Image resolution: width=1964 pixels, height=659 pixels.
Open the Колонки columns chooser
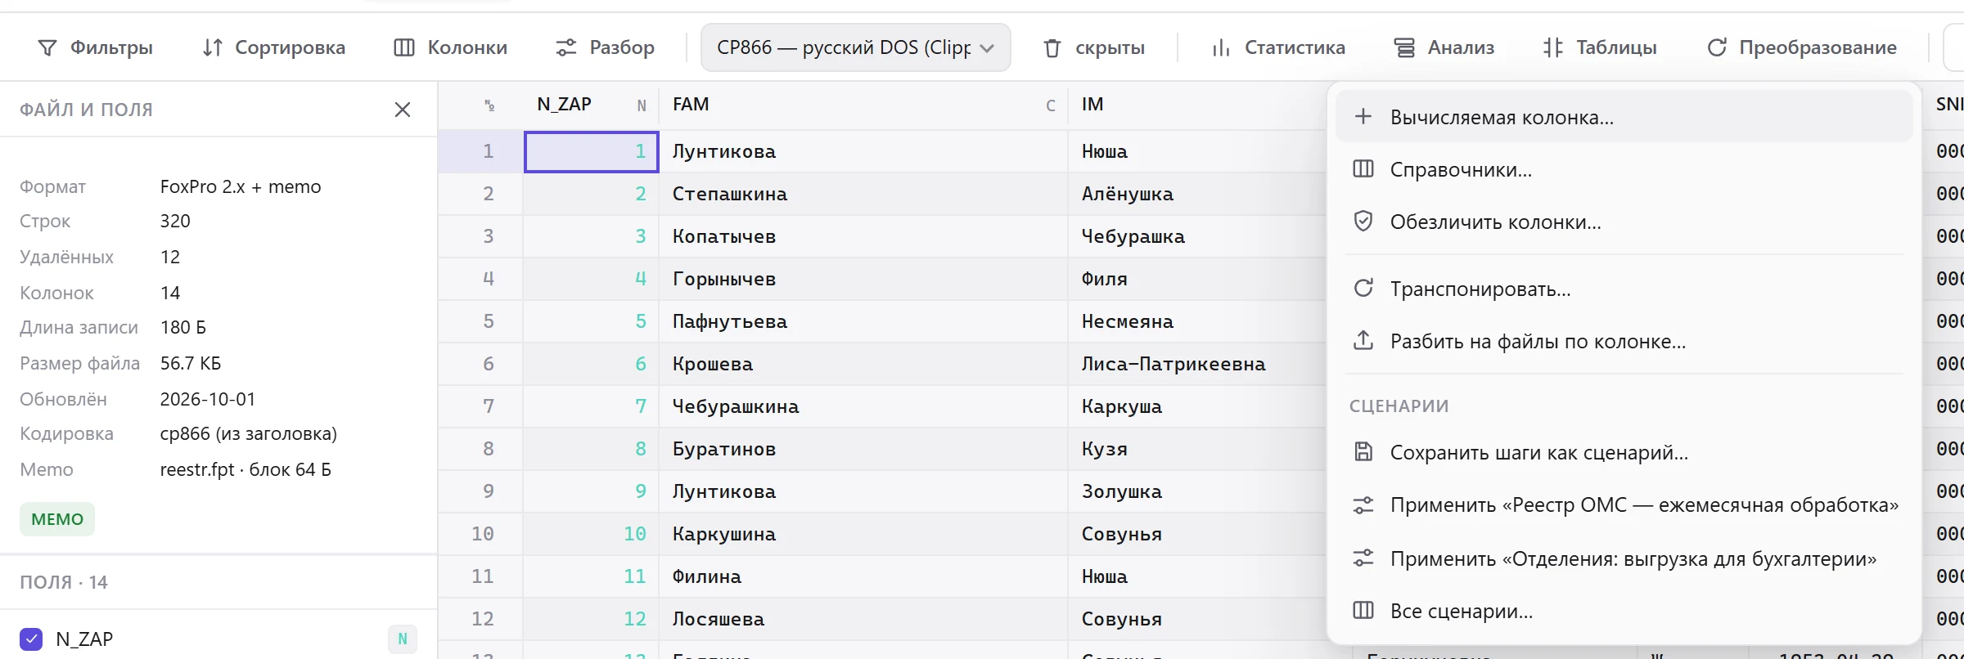tap(450, 47)
